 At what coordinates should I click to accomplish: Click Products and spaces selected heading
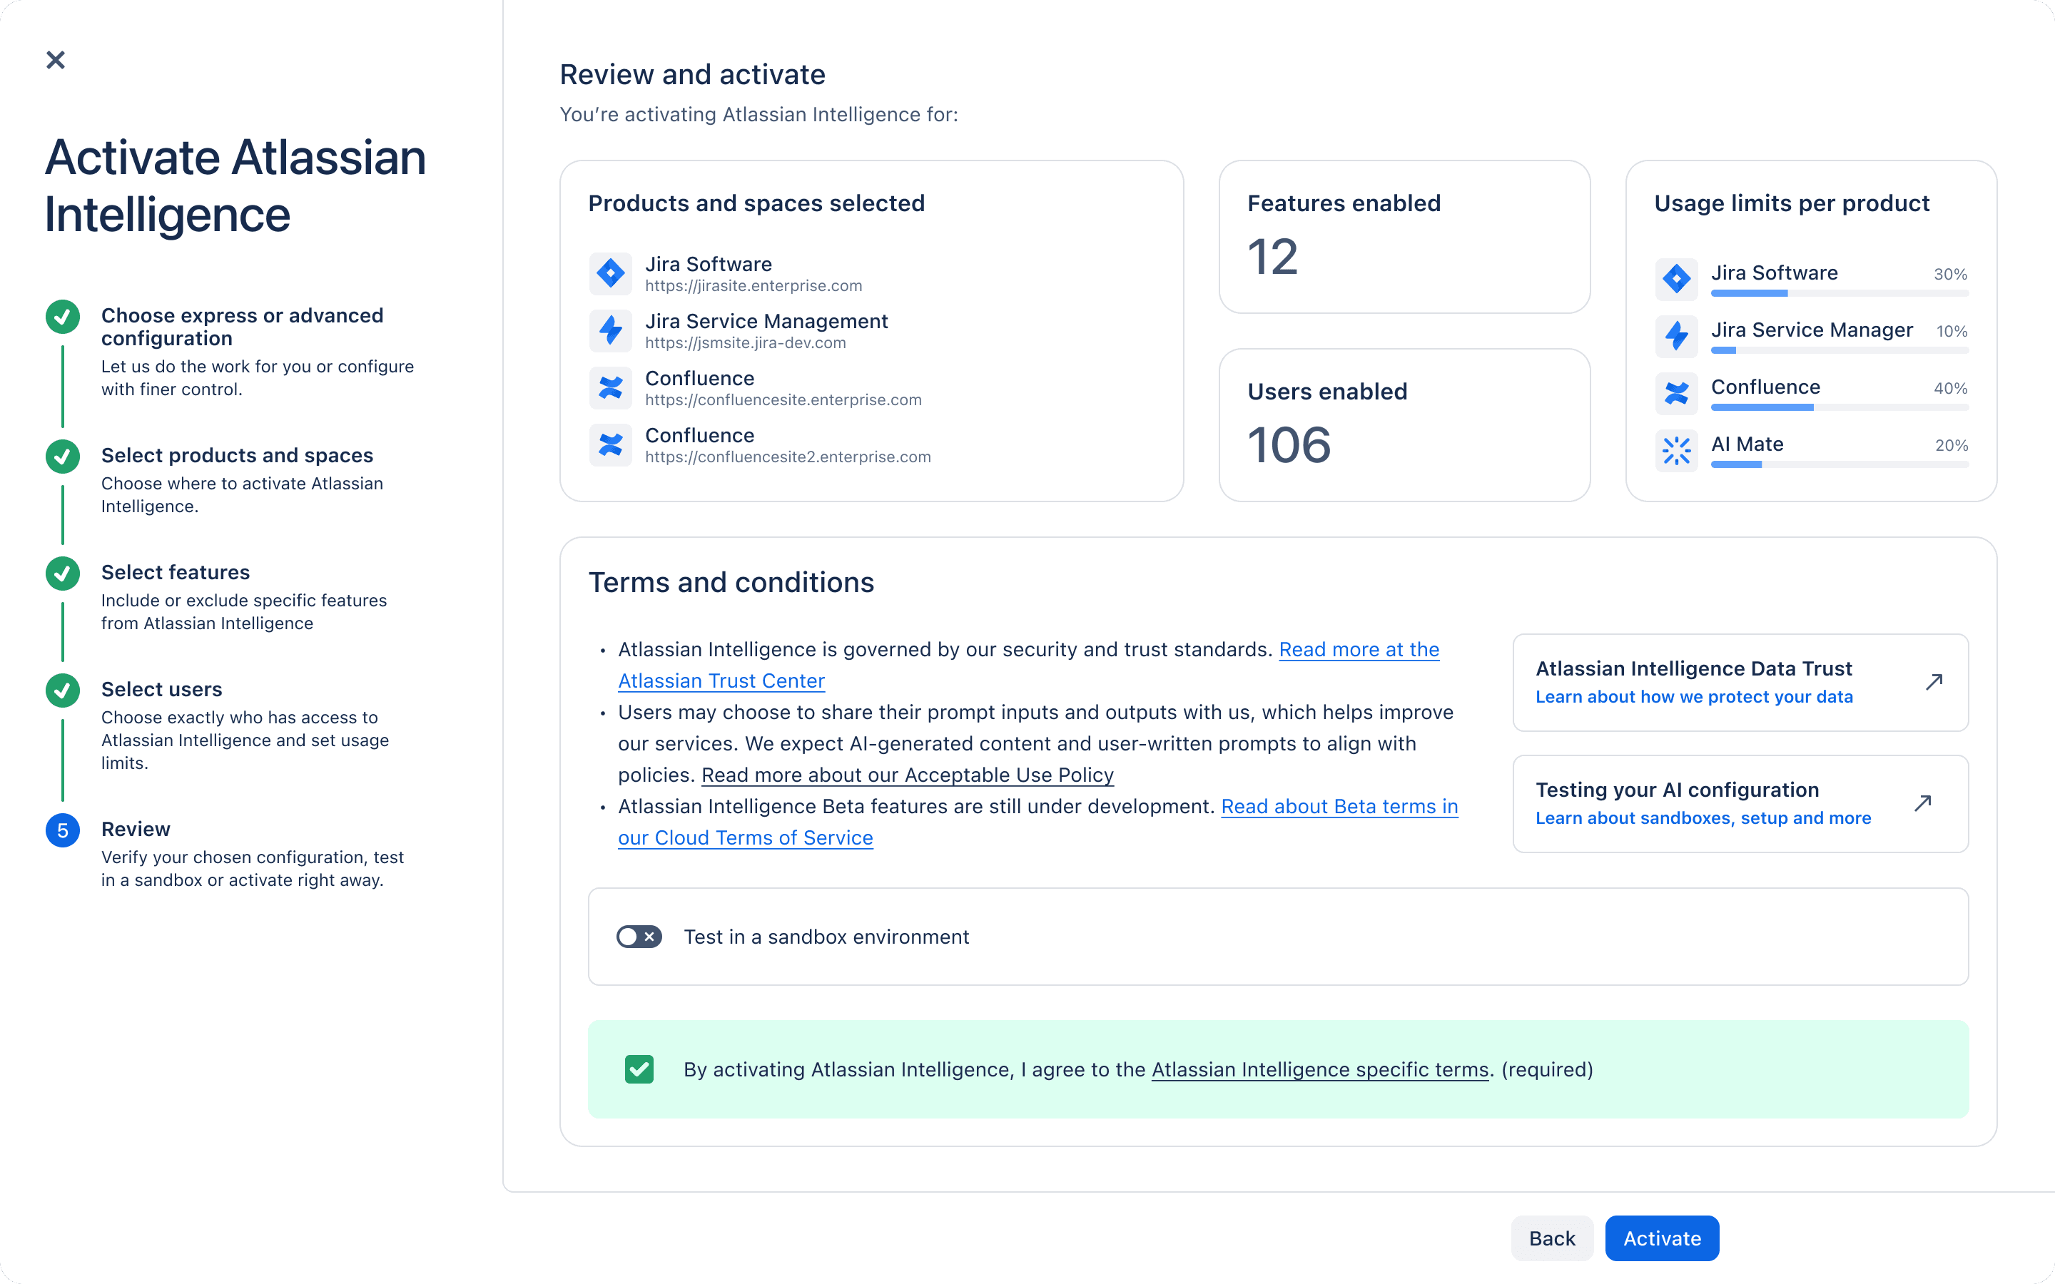click(756, 203)
